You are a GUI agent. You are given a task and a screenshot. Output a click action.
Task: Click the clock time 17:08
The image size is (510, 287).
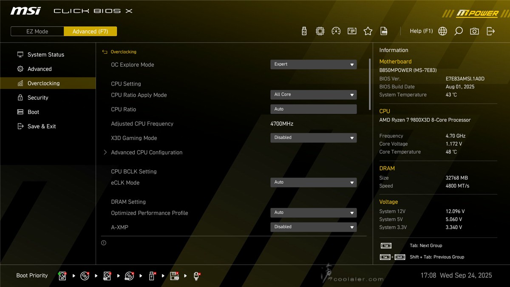pos(428,276)
